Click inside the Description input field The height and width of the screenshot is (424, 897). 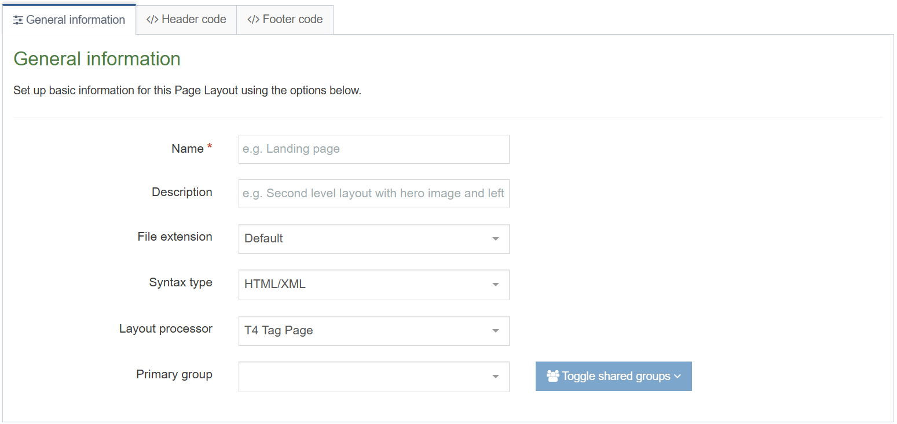[x=374, y=194]
